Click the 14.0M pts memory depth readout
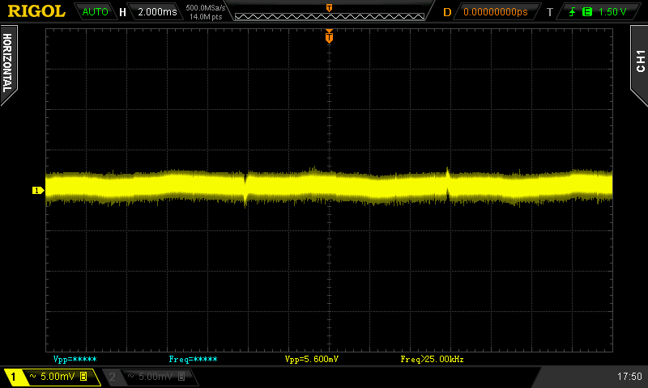 coord(206,17)
